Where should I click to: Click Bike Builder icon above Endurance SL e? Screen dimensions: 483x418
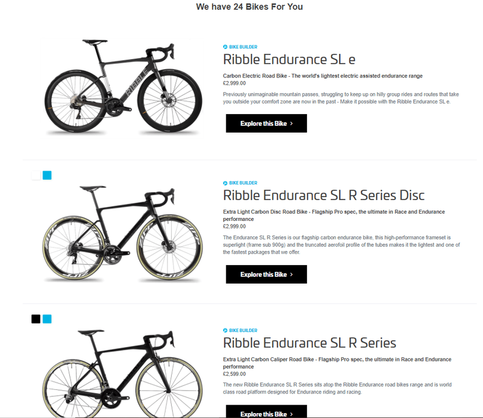(225, 47)
